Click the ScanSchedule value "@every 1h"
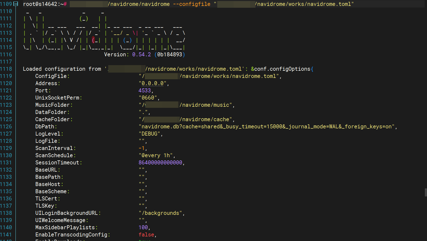This screenshot has height=241, width=427. pos(156,155)
